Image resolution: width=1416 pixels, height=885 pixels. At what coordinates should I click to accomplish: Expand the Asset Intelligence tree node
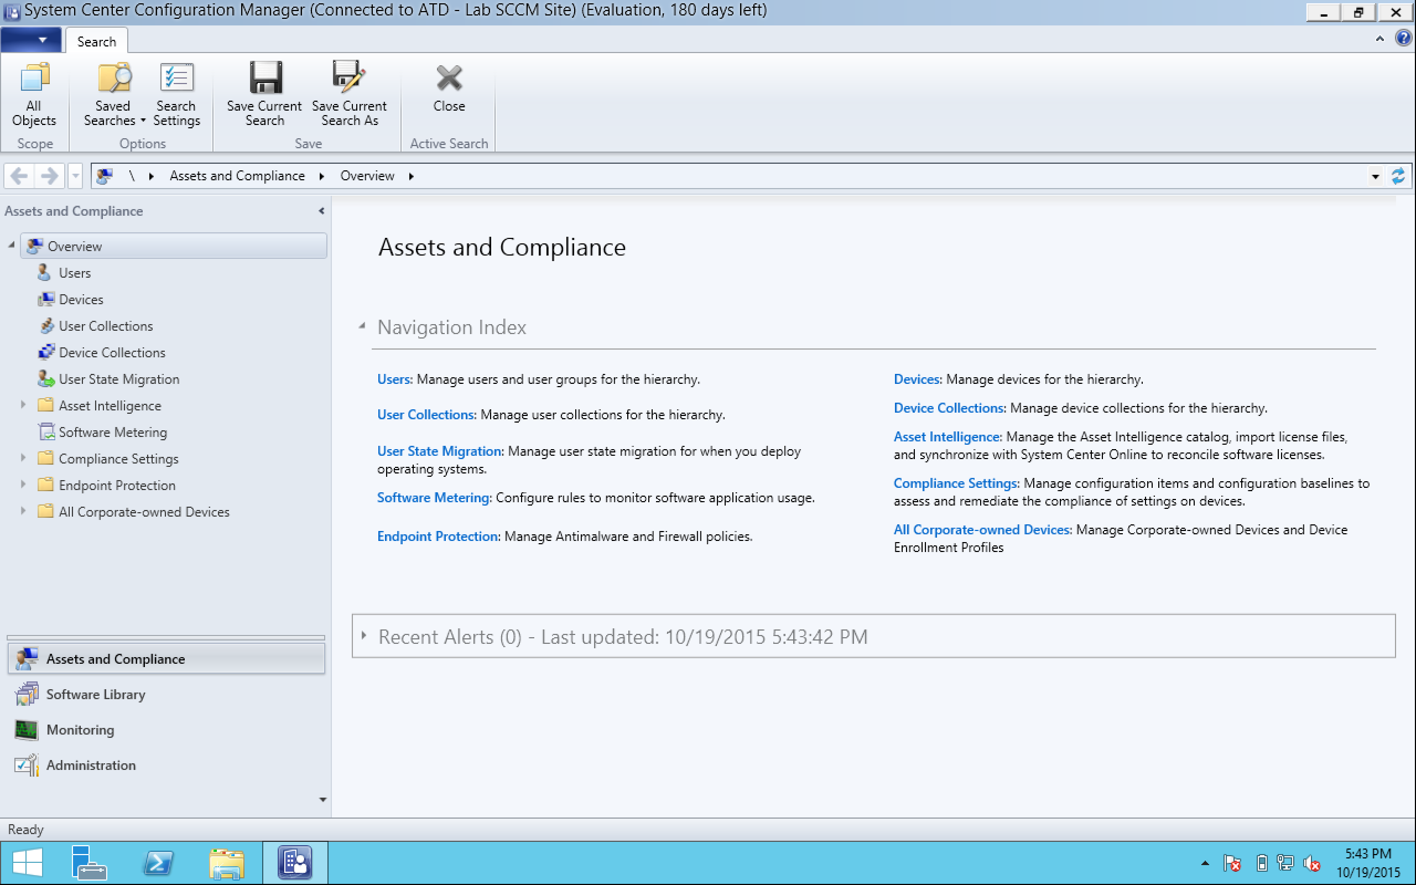23,405
